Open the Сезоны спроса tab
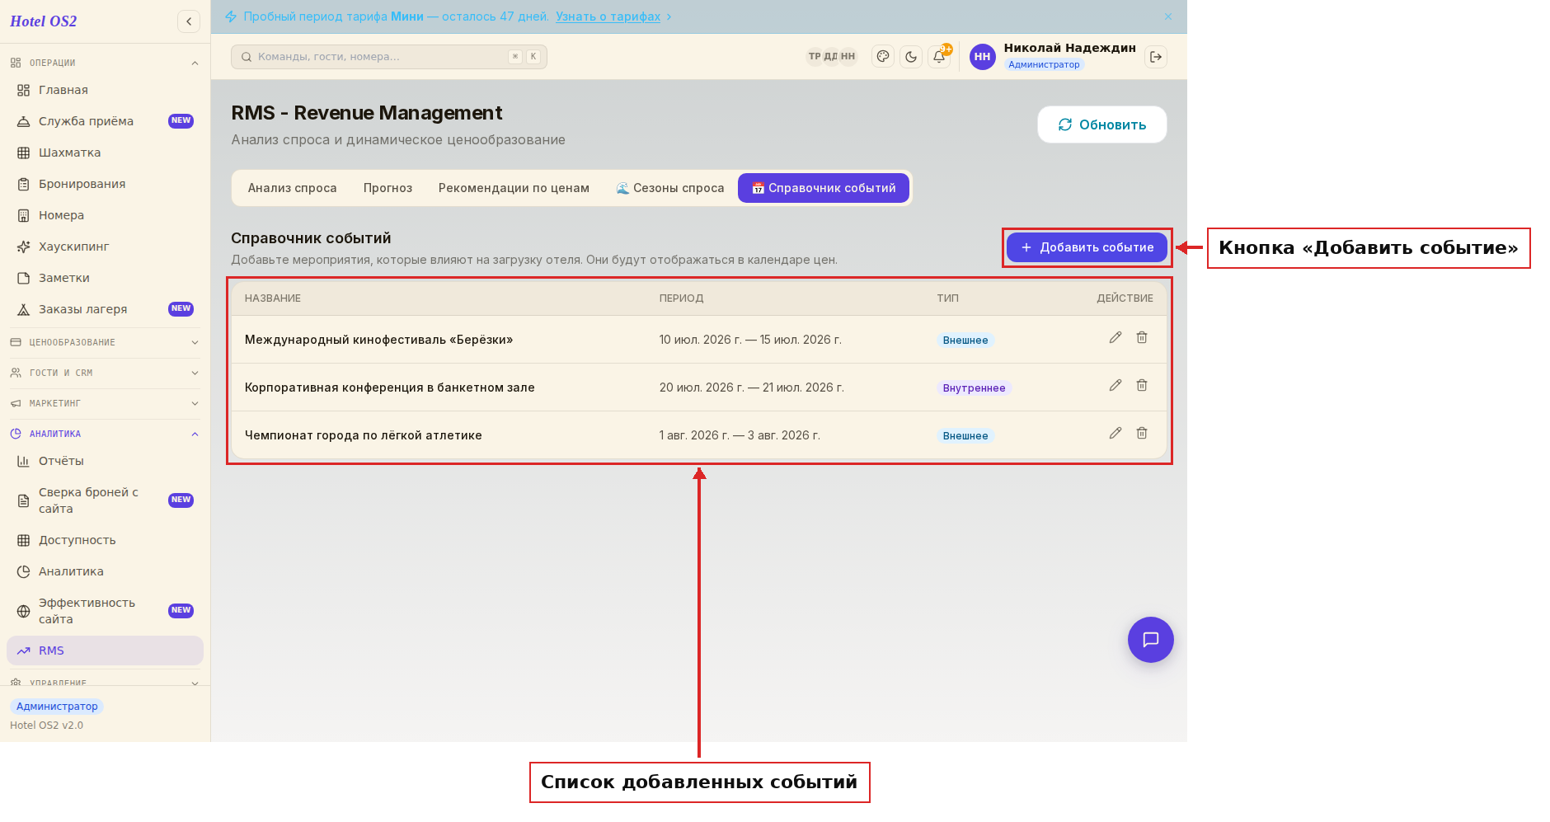The height and width of the screenshot is (822, 1550). tap(670, 188)
